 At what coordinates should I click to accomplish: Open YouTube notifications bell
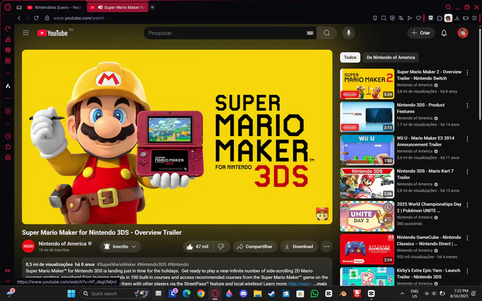pyautogui.click(x=444, y=33)
